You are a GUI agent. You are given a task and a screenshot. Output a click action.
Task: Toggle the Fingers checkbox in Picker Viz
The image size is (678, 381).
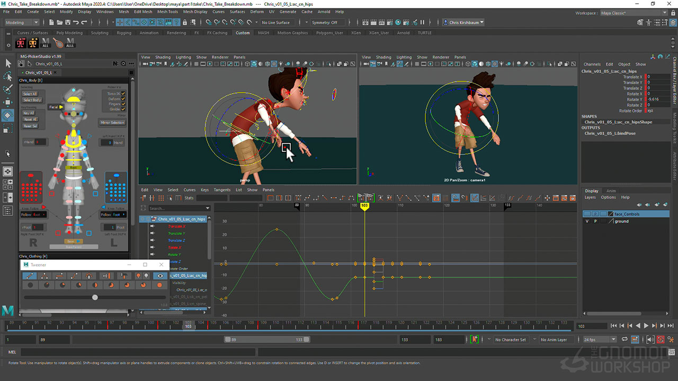coord(123,104)
